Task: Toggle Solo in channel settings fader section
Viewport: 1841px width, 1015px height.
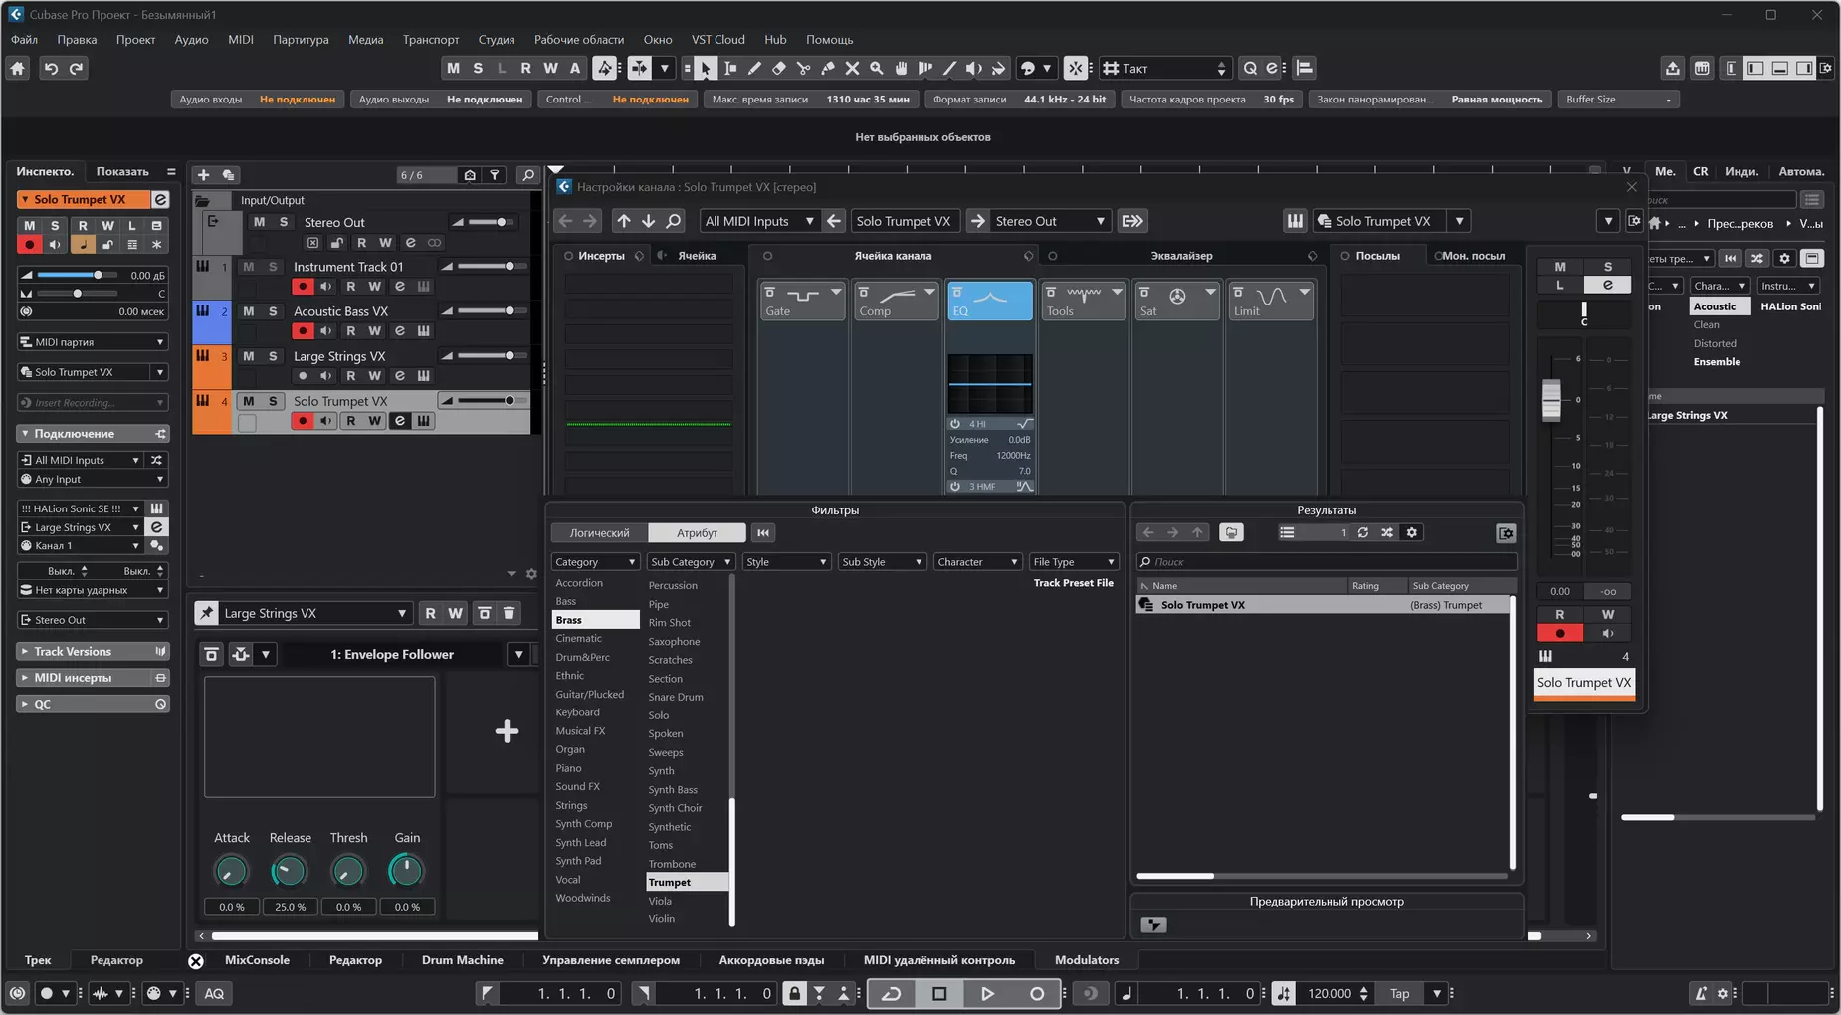Action: click(1607, 267)
